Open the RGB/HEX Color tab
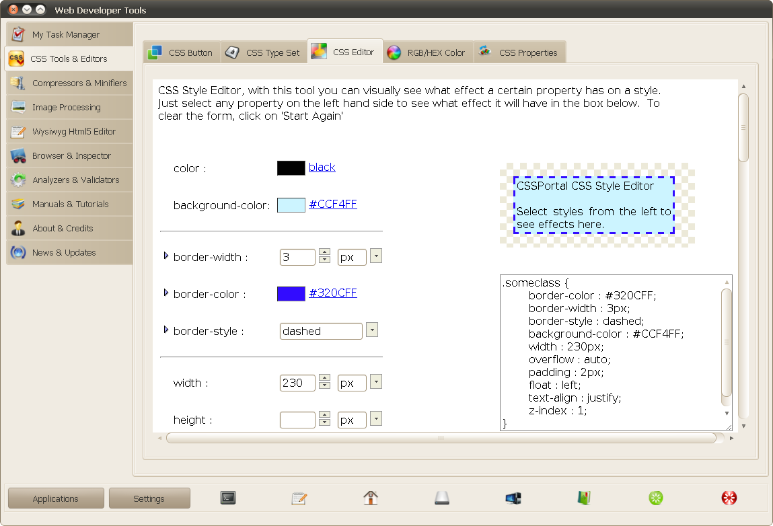 click(x=428, y=52)
